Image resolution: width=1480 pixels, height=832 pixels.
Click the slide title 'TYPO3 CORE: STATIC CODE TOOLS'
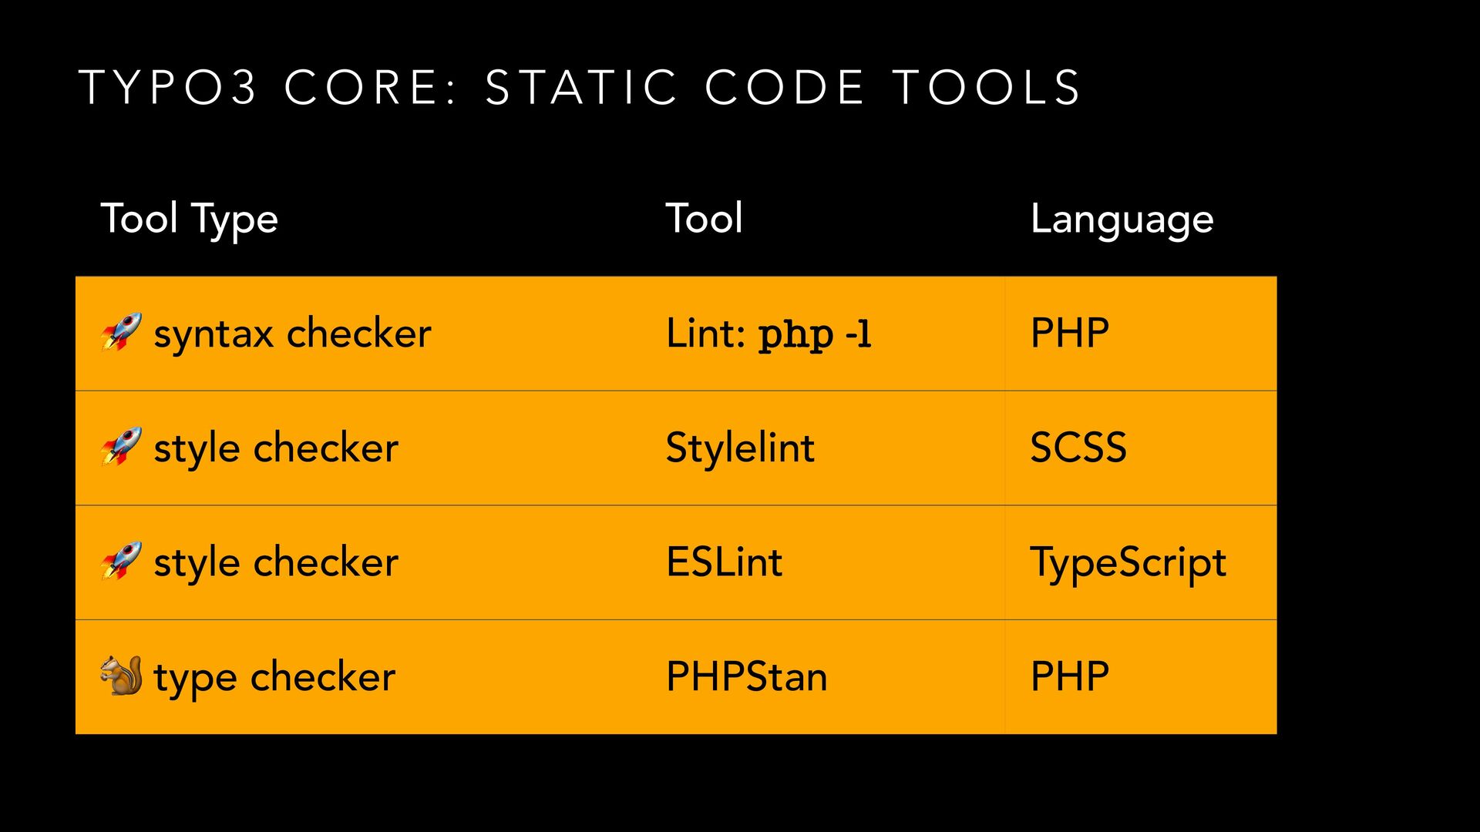pyautogui.click(x=580, y=86)
